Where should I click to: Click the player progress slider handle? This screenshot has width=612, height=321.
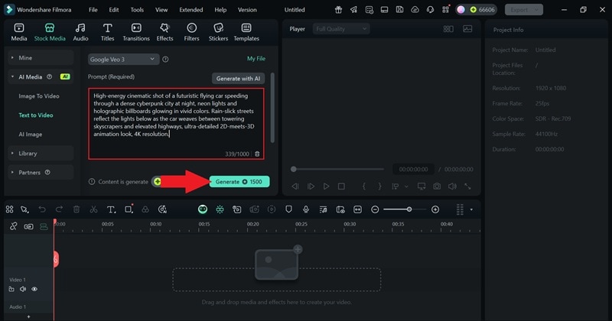tap(294, 169)
